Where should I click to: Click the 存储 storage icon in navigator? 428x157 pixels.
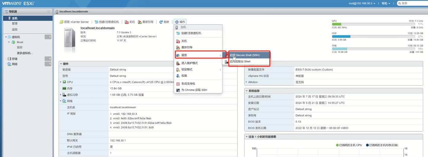(x=9, y=59)
